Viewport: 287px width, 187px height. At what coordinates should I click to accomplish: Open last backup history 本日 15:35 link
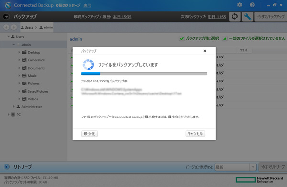(x=122, y=17)
